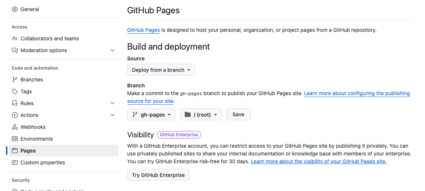Open General settings page

coord(63,9)
